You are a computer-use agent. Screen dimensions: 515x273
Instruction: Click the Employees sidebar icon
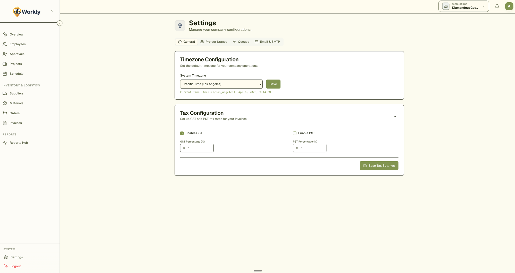5,44
